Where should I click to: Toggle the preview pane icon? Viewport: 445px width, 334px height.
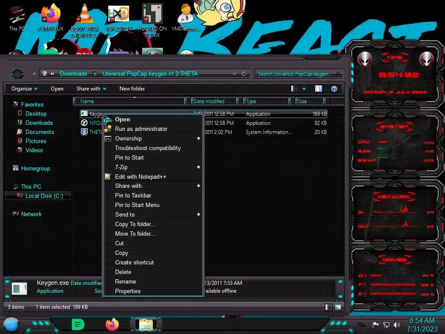319,89
